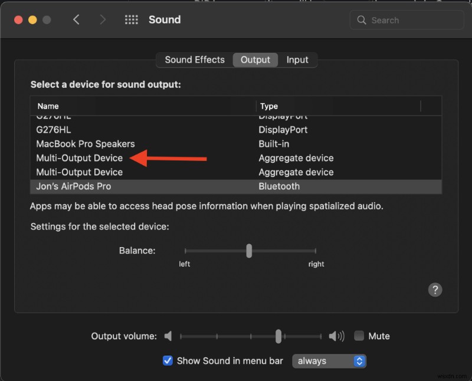Click the Output volume slider thumb
The width and height of the screenshot is (472, 381).
coord(278,336)
